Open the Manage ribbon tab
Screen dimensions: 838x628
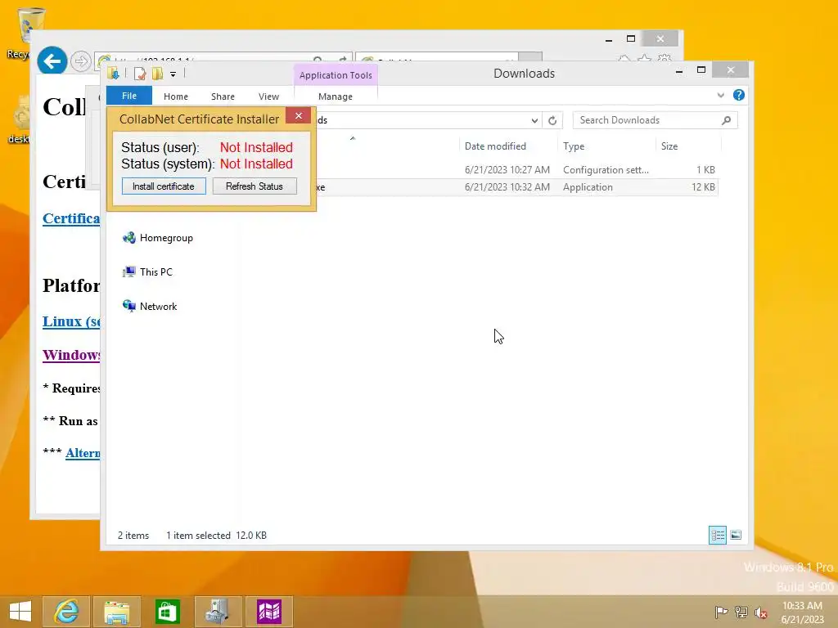coord(336,96)
